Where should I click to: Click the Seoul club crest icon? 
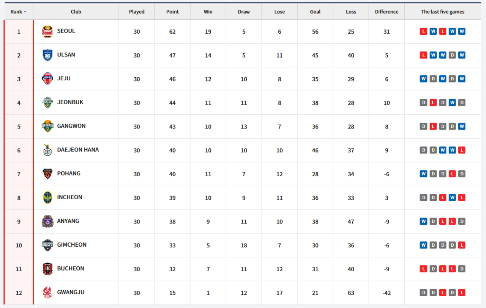[x=47, y=31]
